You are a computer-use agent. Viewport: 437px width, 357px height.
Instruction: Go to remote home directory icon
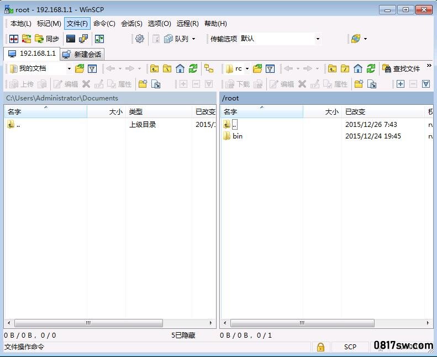tap(358, 68)
